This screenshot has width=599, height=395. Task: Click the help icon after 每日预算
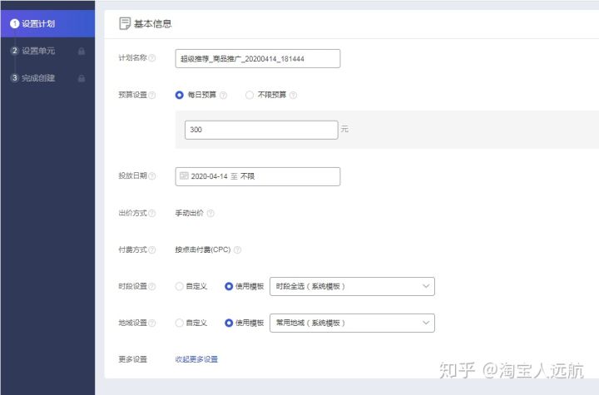pos(224,95)
